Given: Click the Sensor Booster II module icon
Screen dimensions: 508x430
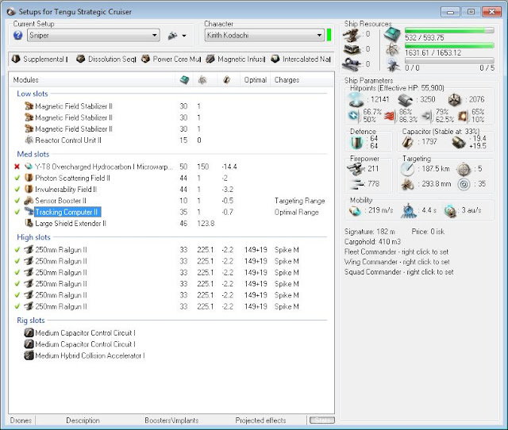Looking at the screenshot, I should (x=29, y=201).
